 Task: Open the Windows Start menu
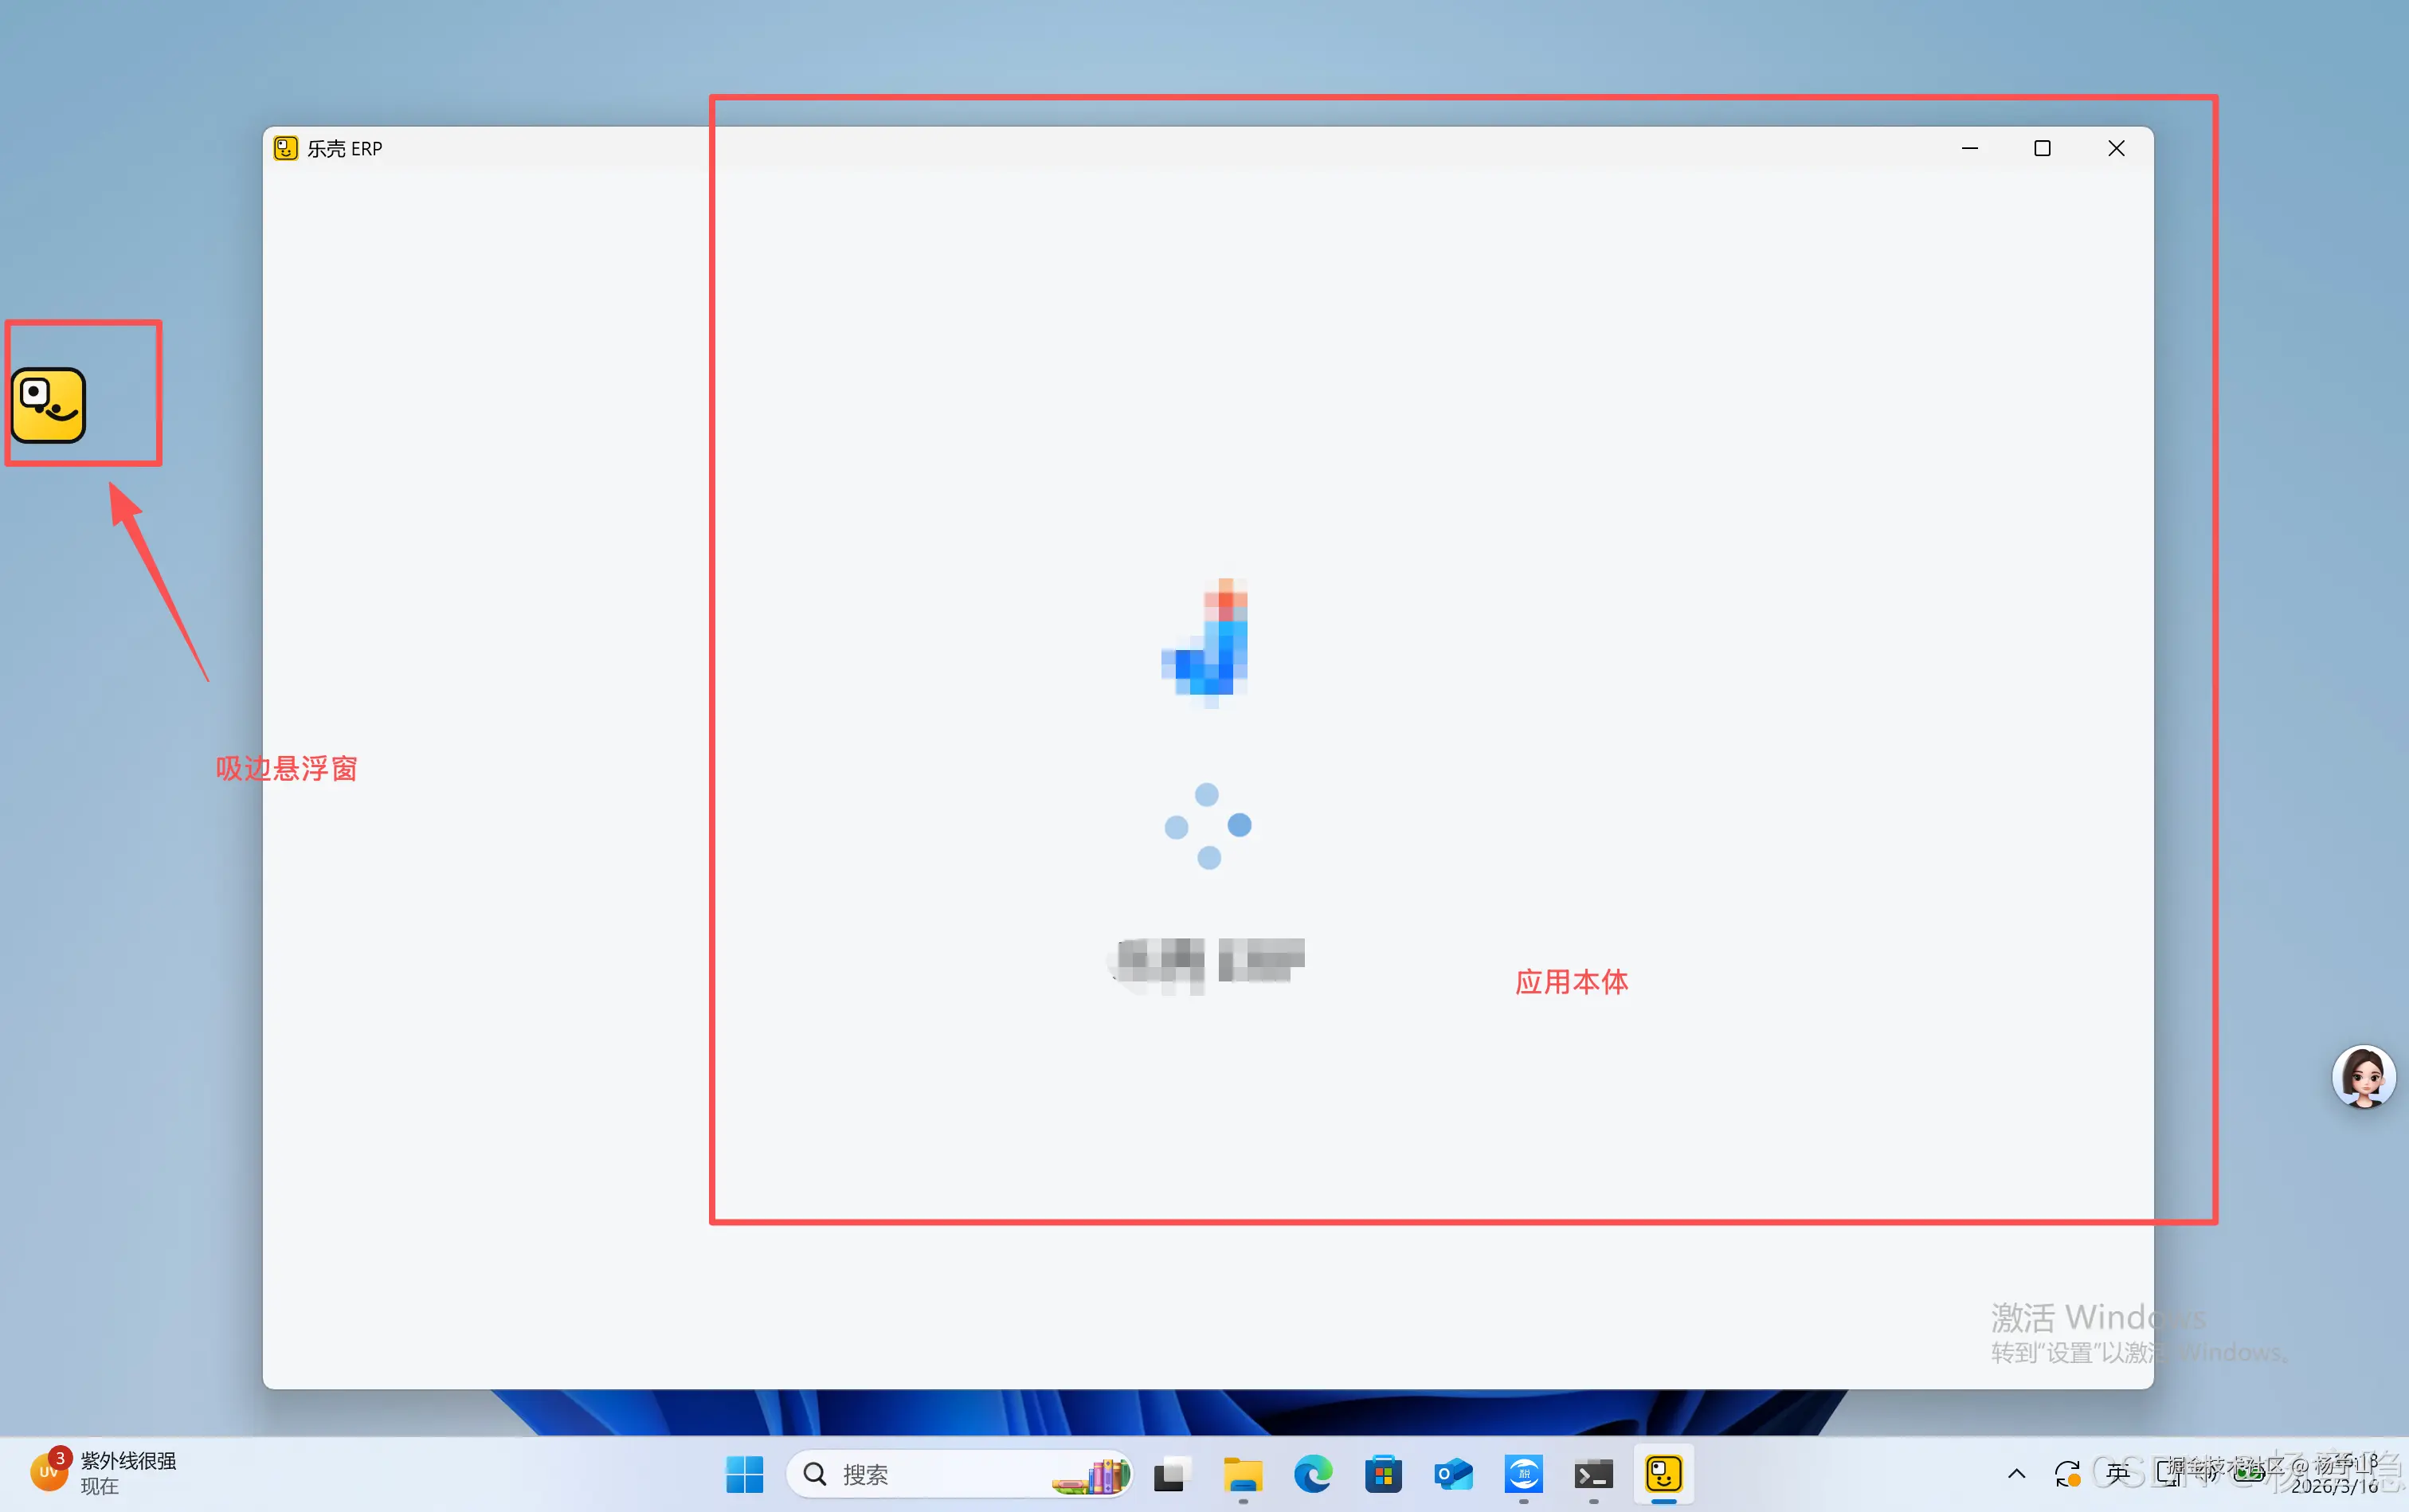[x=744, y=1474]
